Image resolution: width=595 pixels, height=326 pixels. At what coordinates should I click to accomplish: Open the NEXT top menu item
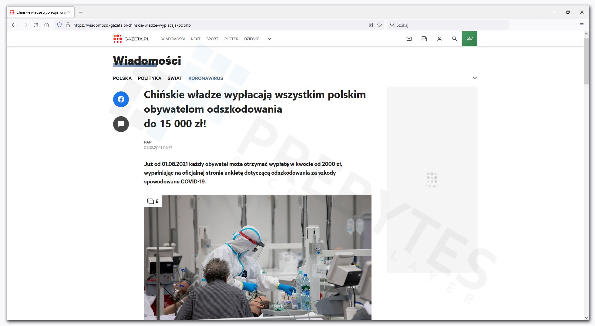196,39
